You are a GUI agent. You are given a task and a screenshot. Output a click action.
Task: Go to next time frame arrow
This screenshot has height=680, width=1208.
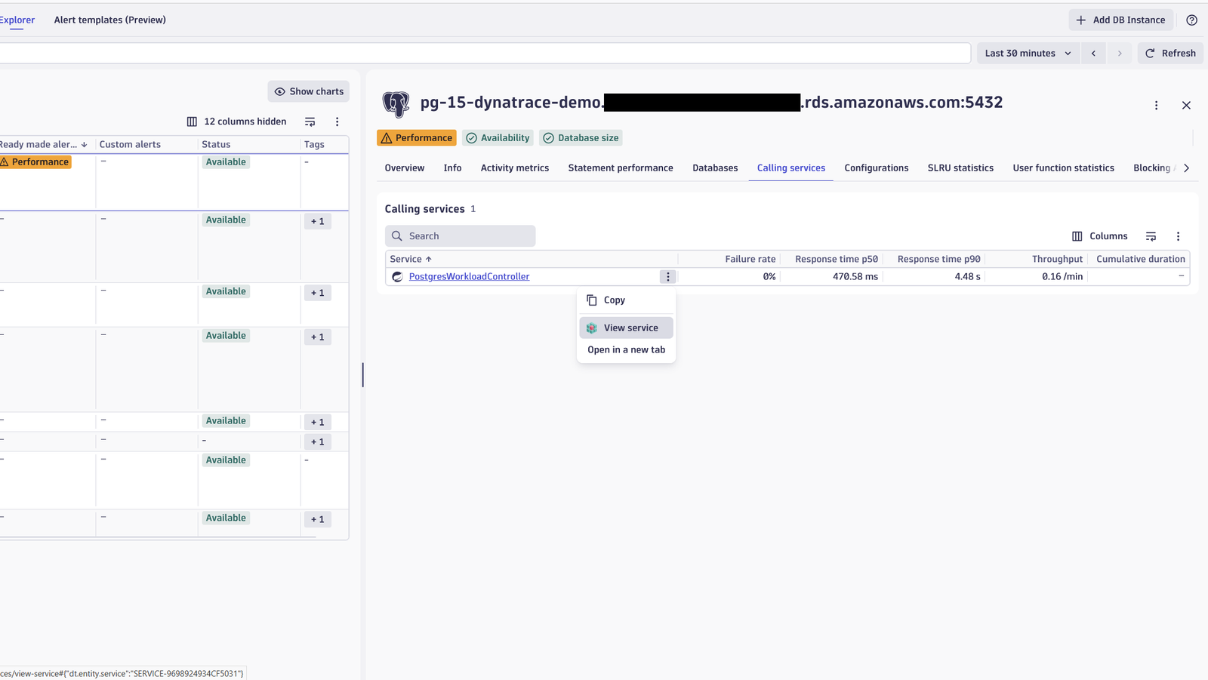[x=1120, y=54]
